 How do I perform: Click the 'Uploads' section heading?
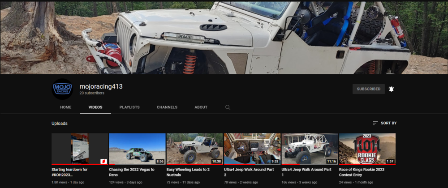[60, 124]
